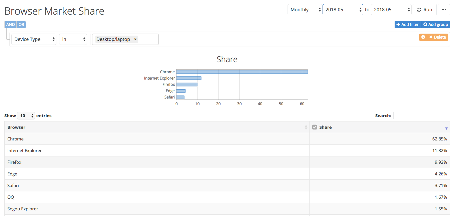The height and width of the screenshot is (216, 453).
Task: Click the 1.55% share value
Action: [x=441, y=209]
